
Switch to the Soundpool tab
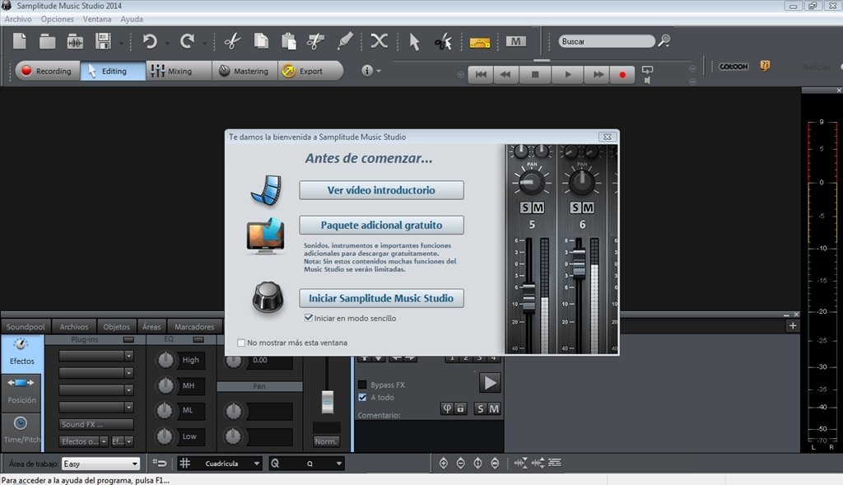(x=26, y=326)
